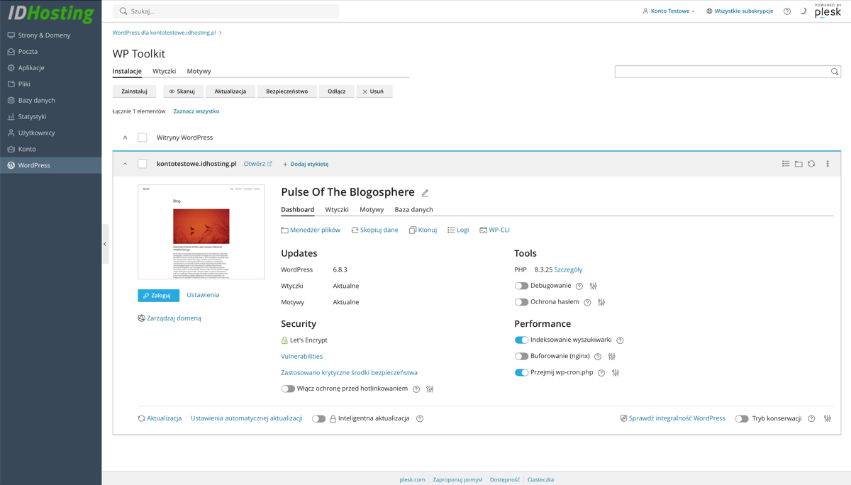
Task: Open the Wtyczki tab under WP Toolkit
Action: [x=164, y=72]
